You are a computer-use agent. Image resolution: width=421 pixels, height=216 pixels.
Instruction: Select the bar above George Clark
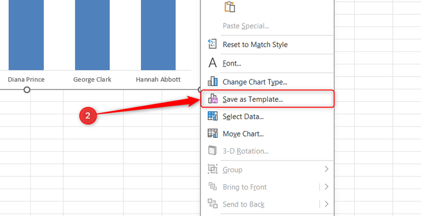pyautogui.click(x=93, y=35)
